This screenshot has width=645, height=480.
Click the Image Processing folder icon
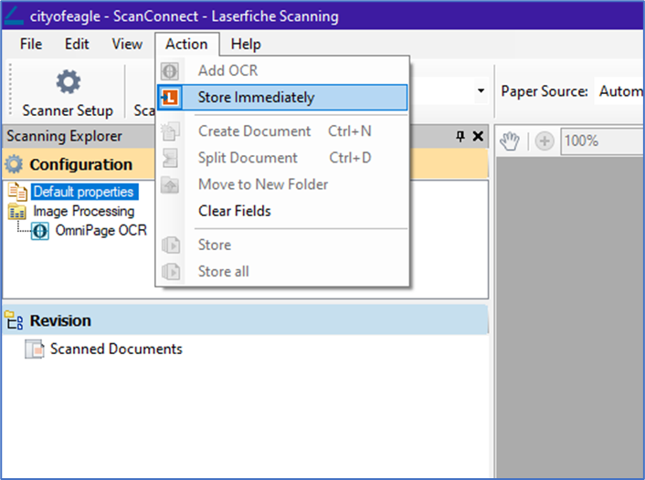tap(16, 212)
